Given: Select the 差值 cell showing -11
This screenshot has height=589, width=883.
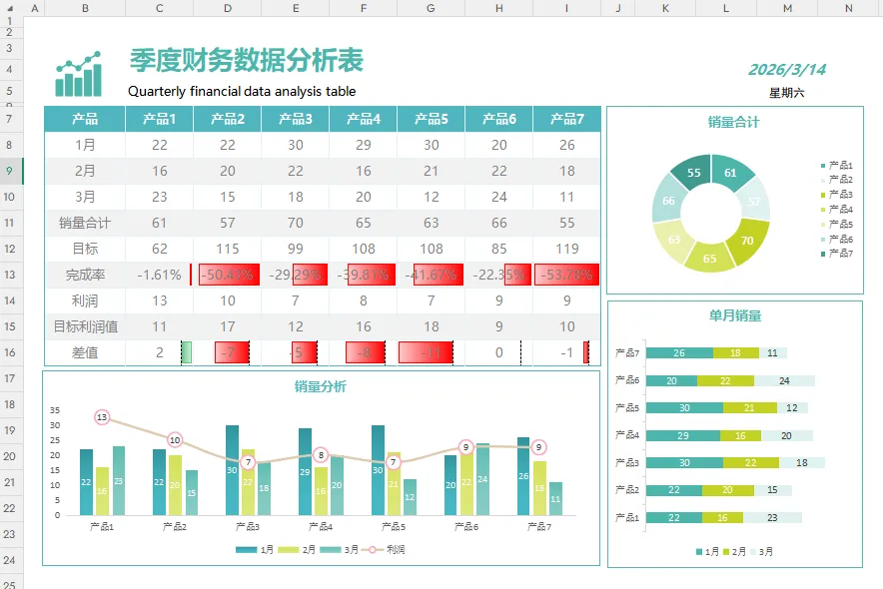Looking at the screenshot, I should [431, 352].
